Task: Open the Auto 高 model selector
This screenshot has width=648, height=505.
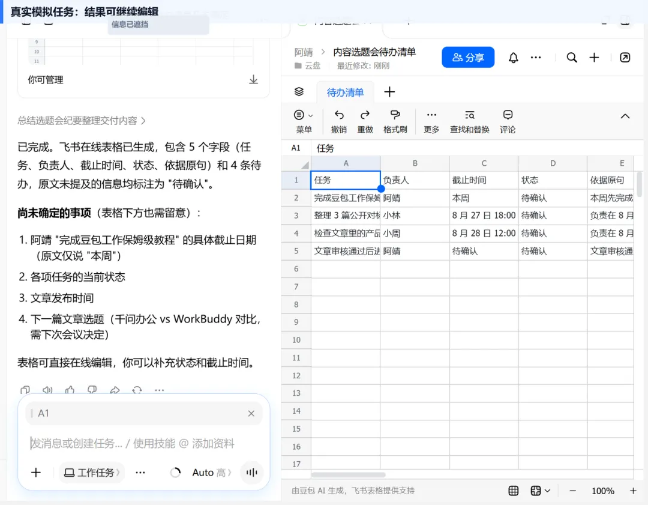Action: [x=212, y=473]
